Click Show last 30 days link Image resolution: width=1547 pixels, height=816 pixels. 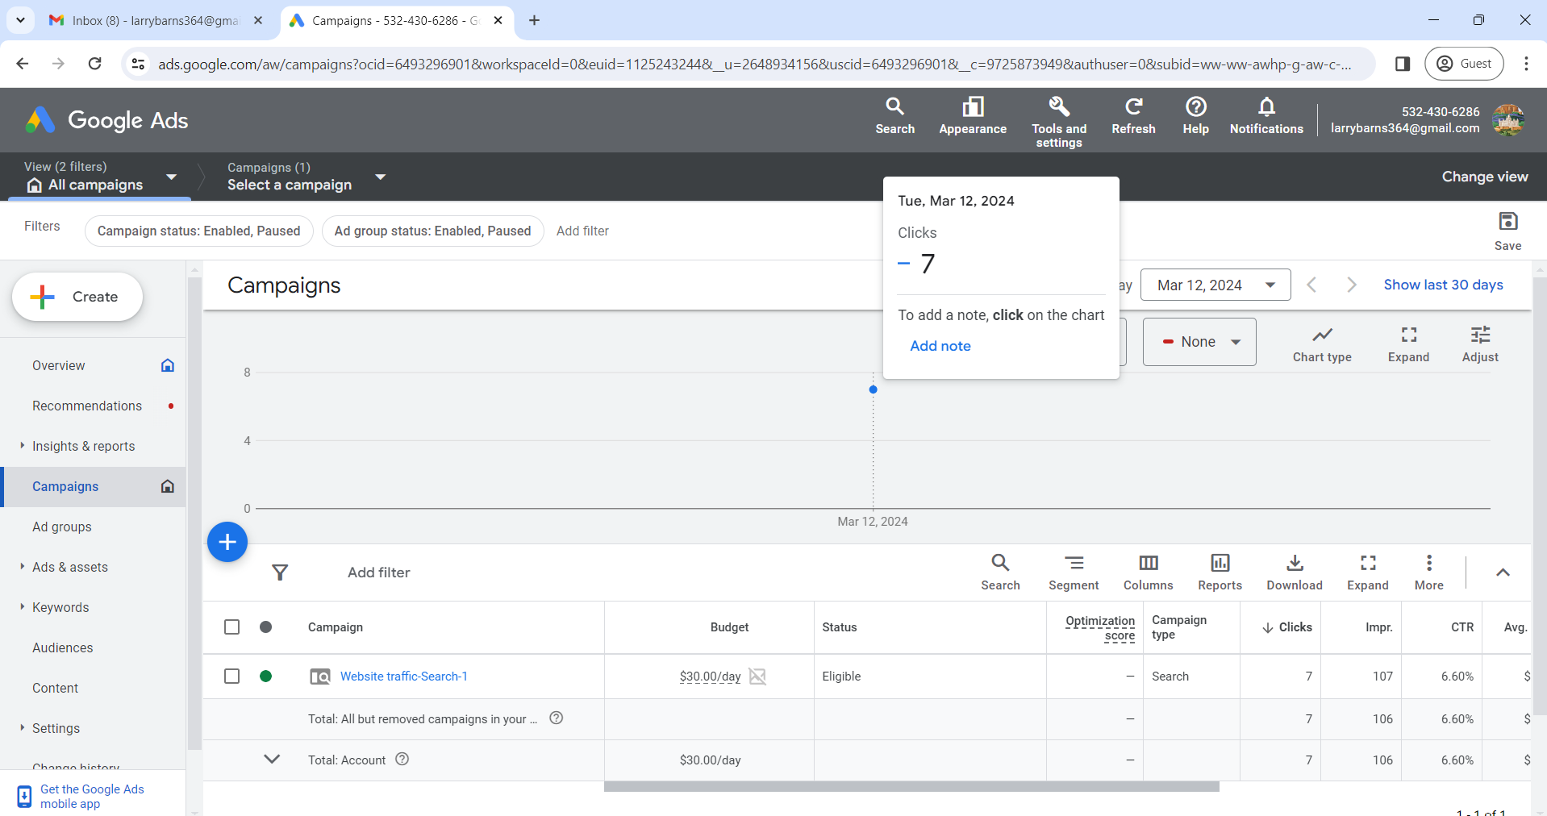tap(1443, 285)
